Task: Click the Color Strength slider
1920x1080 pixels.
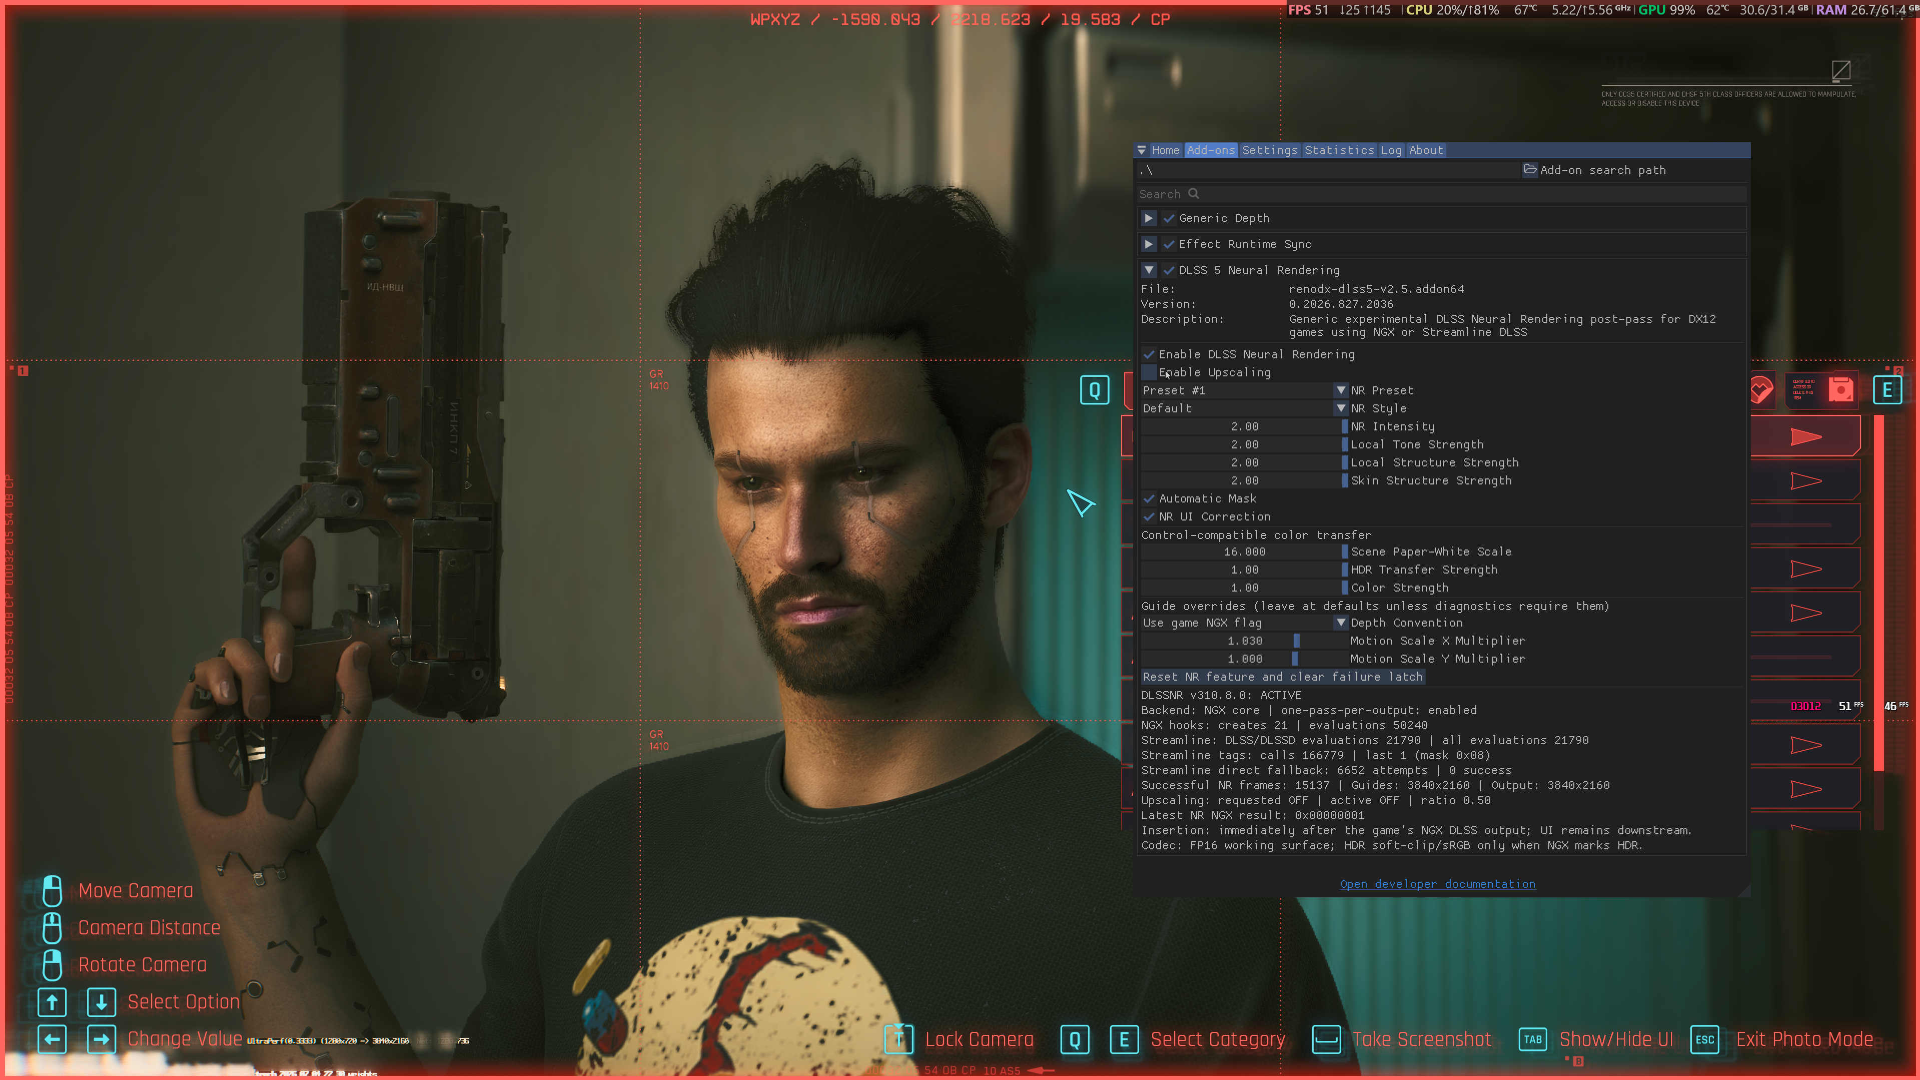Action: [x=1244, y=588]
